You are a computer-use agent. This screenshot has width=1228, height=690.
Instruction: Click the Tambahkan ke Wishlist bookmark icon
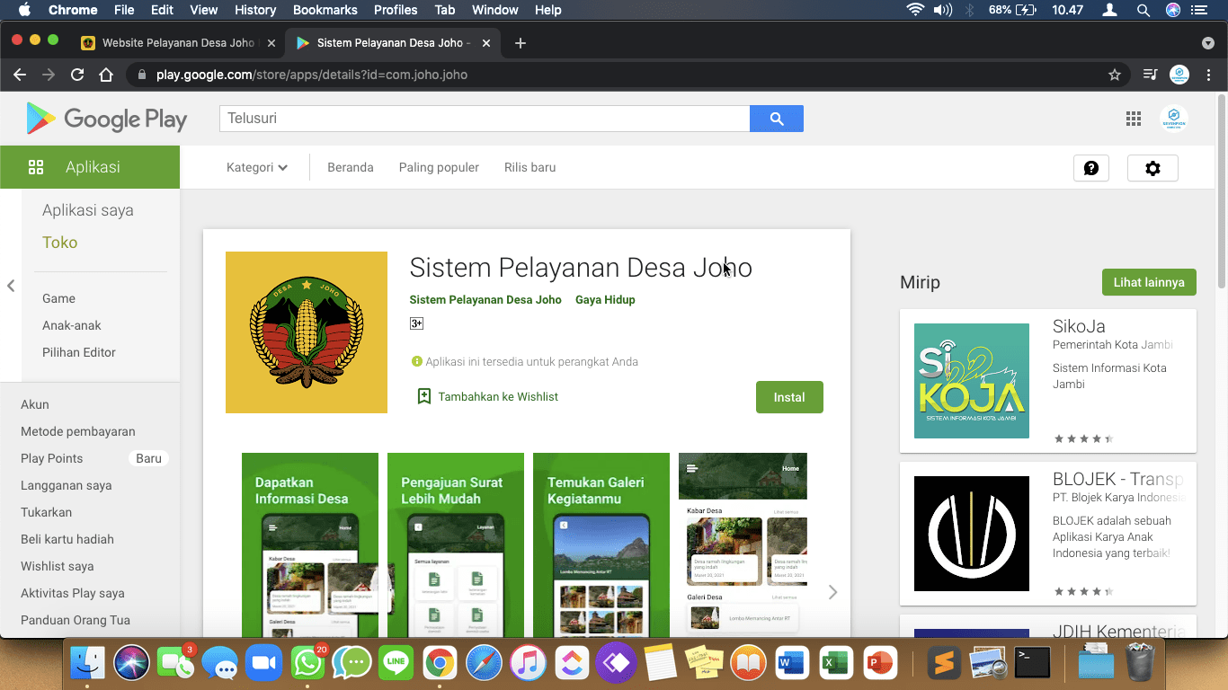[x=424, y=396]
